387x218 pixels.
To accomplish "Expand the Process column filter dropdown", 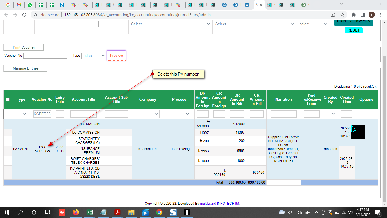I will pyautogui.click(x=179, y=114).
